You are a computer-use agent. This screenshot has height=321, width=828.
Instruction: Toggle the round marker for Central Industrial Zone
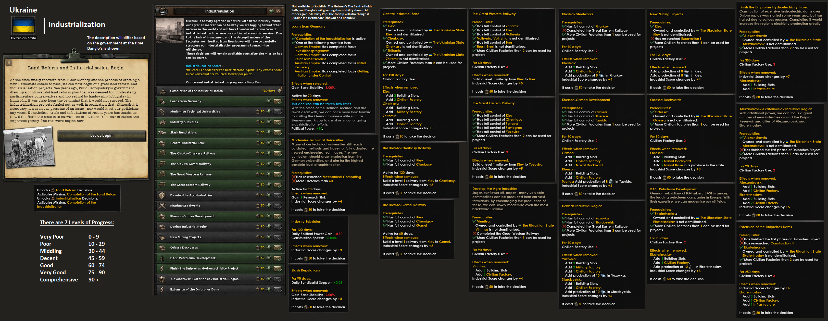(x=269, y=143)
